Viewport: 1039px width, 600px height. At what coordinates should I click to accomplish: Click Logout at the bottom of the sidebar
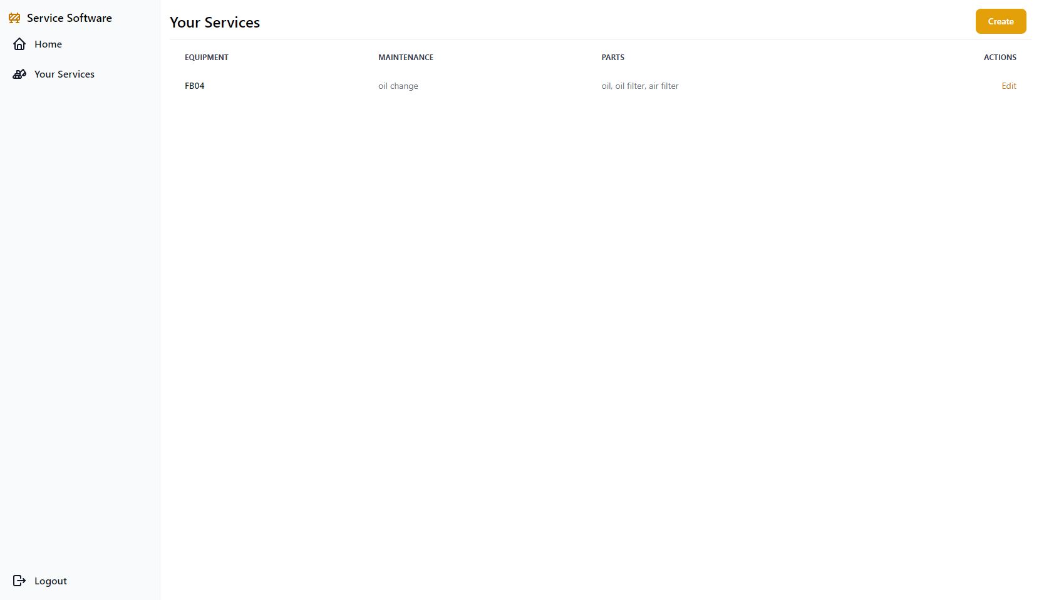point(50,581)
